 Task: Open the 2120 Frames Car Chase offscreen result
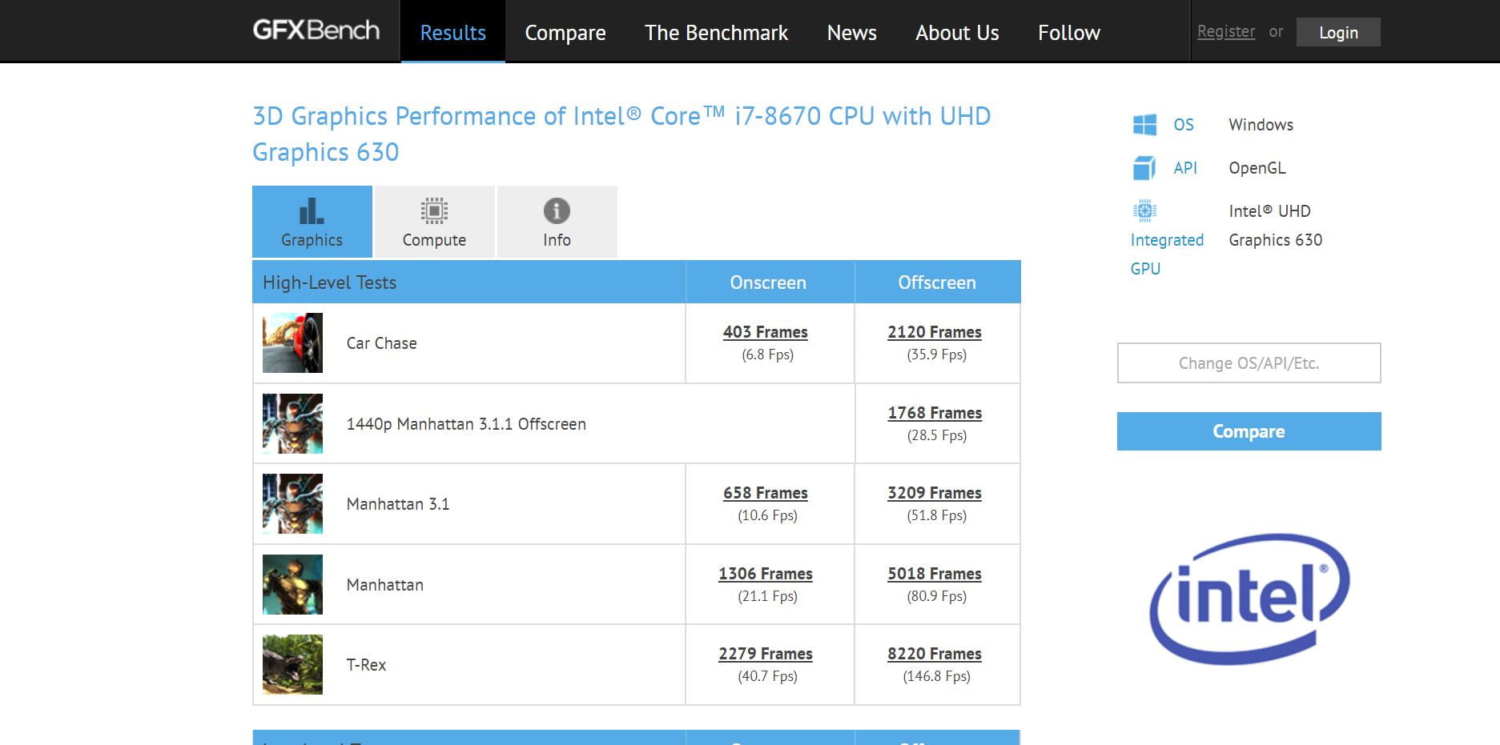tap(935, 332)
